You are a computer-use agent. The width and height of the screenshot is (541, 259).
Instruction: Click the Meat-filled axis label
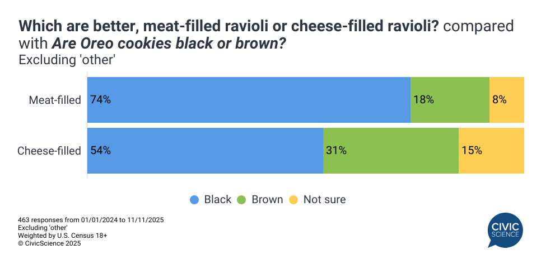pos(55,100)
